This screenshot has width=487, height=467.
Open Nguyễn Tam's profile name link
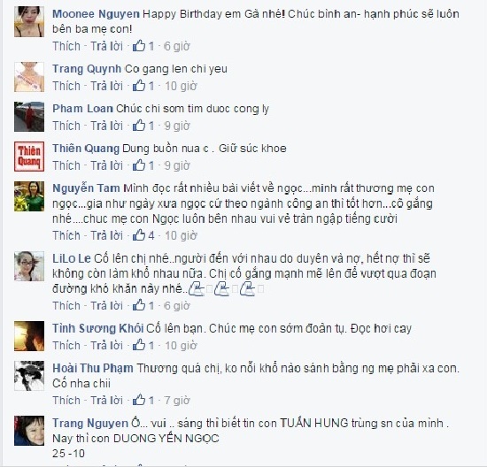(x=87, y=188)
